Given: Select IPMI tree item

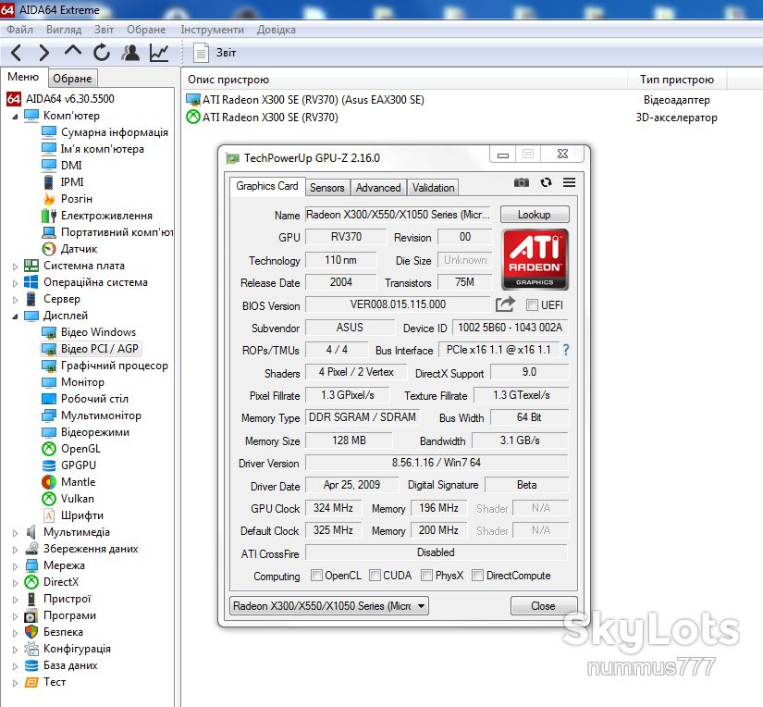Looking at the screenshot, I should 63,182.
